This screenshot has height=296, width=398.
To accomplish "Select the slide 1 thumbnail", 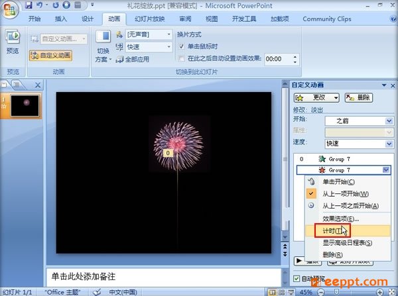I will (25, 105).
